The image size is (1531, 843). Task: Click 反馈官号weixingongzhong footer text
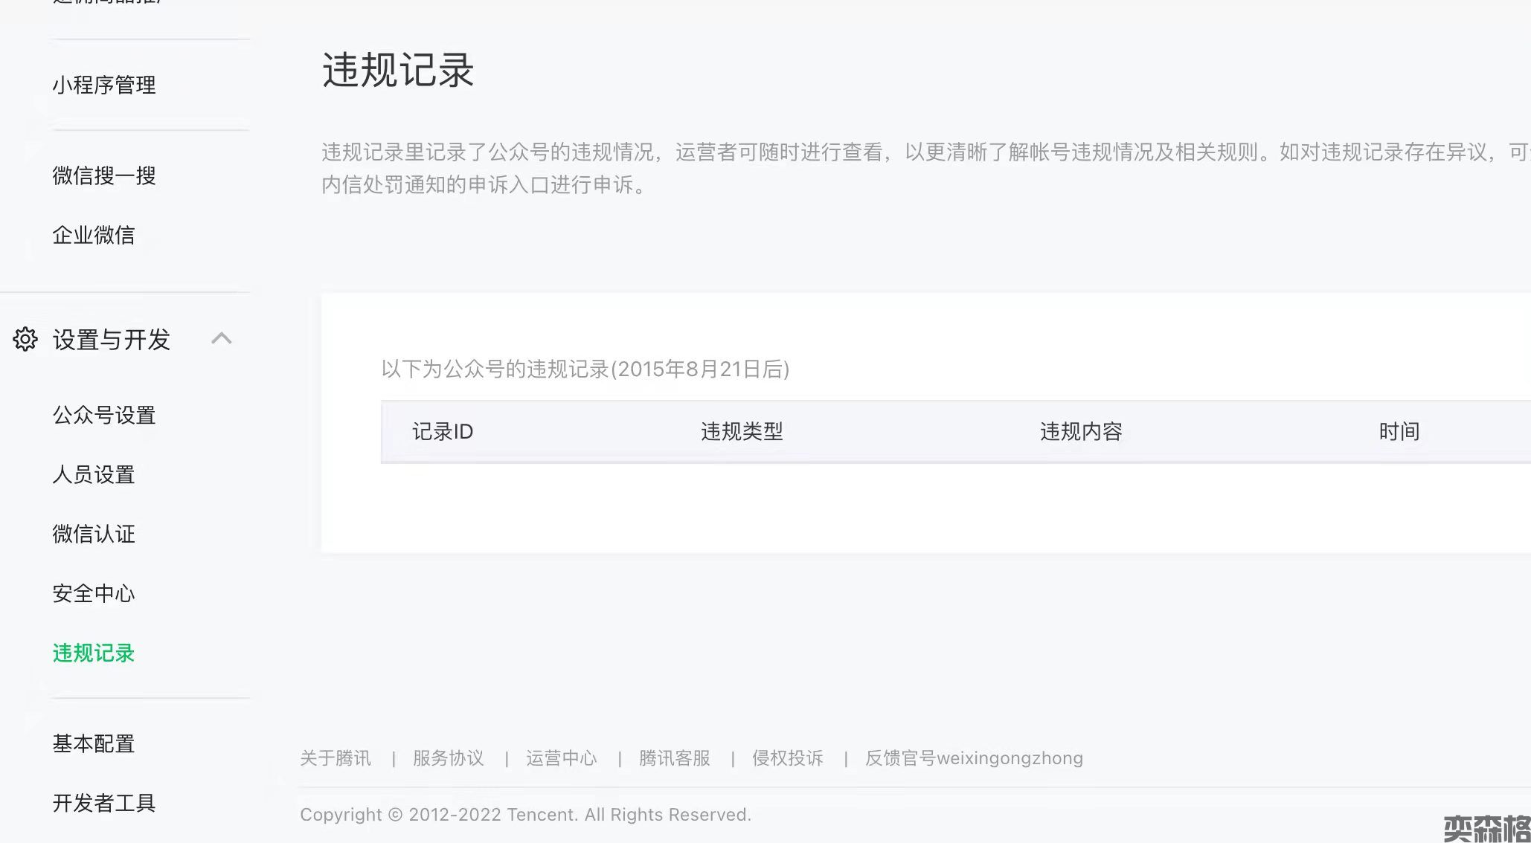(x=974, y=758)
